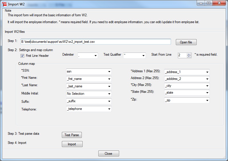Click the Open file button
Image resolution: width=228 pixels, height=161 pixels.
pos(186,42)
